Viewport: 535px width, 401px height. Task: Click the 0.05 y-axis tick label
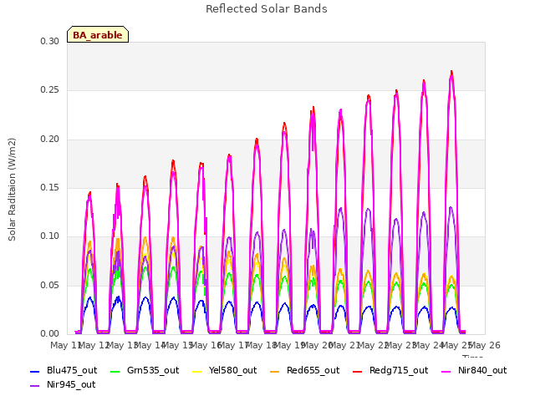50,285
